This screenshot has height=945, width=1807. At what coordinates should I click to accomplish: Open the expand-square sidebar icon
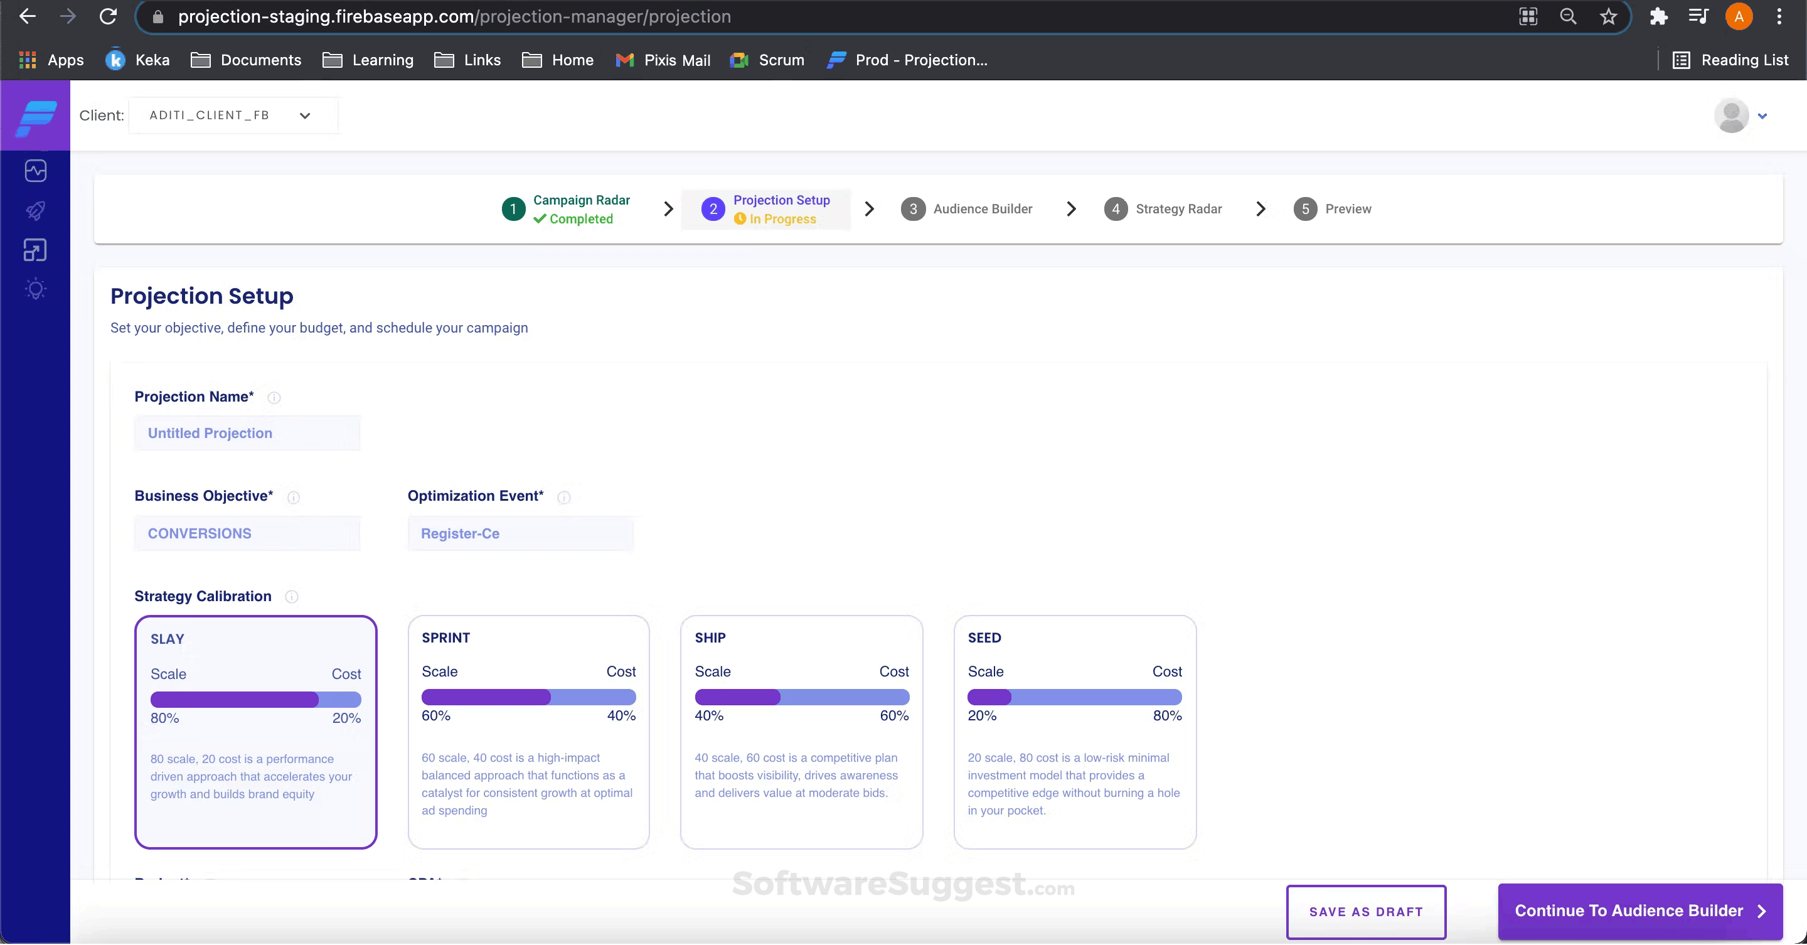[36, 250]
